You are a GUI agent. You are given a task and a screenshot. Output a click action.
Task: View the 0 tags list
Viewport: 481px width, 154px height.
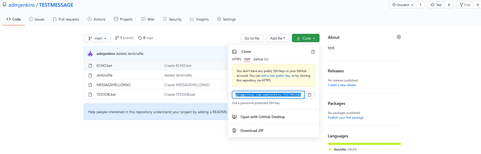[x=146, y=38]
